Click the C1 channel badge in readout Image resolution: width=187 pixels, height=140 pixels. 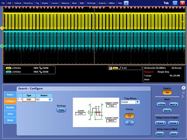[x=9, y=68]
